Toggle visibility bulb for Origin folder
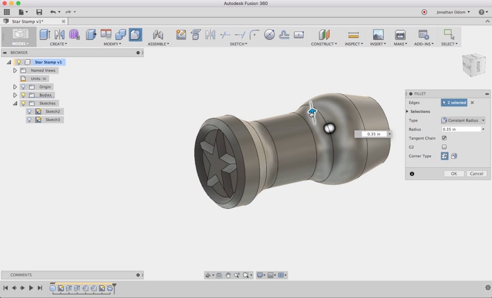492x298 pixels. click(x=23, y=87)
